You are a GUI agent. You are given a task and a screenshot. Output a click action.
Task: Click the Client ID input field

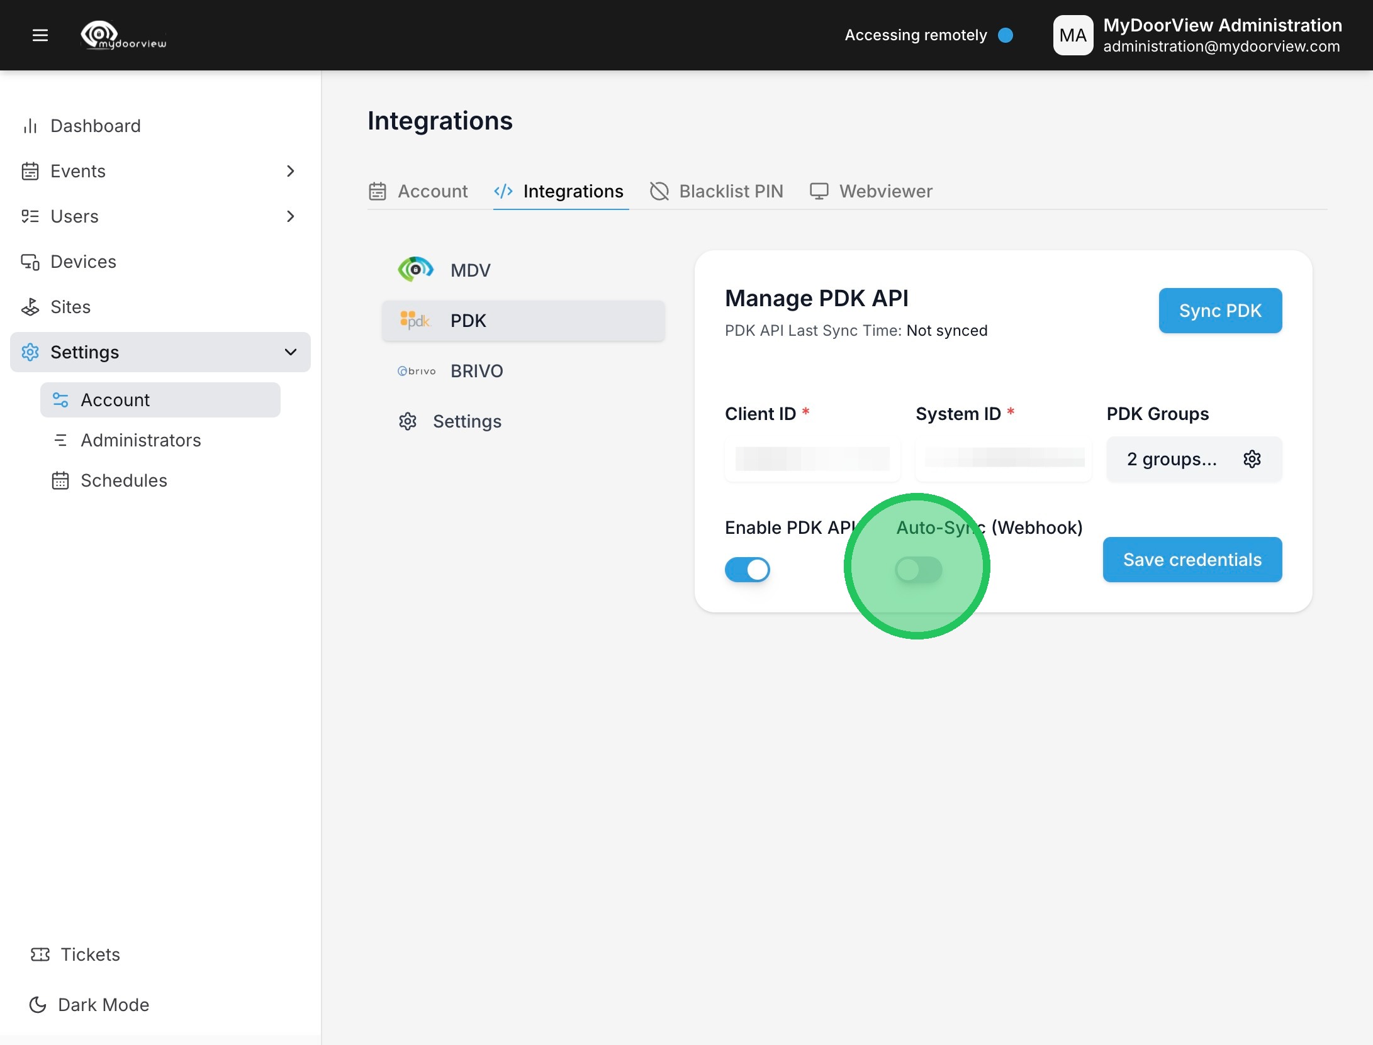pos(812,459)
